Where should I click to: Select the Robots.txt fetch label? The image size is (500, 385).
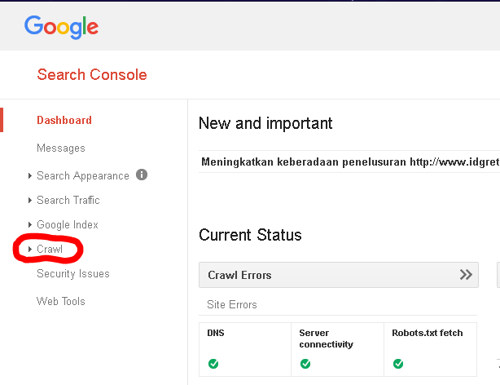pos(427,333)
